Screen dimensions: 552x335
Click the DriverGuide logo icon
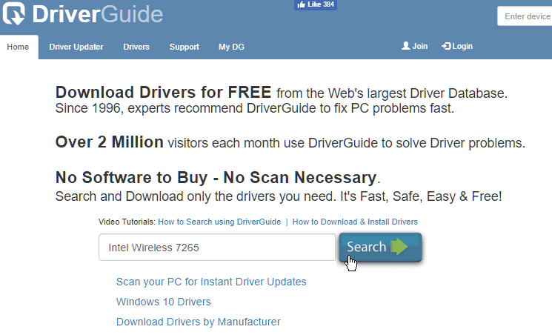pos(14,13)
